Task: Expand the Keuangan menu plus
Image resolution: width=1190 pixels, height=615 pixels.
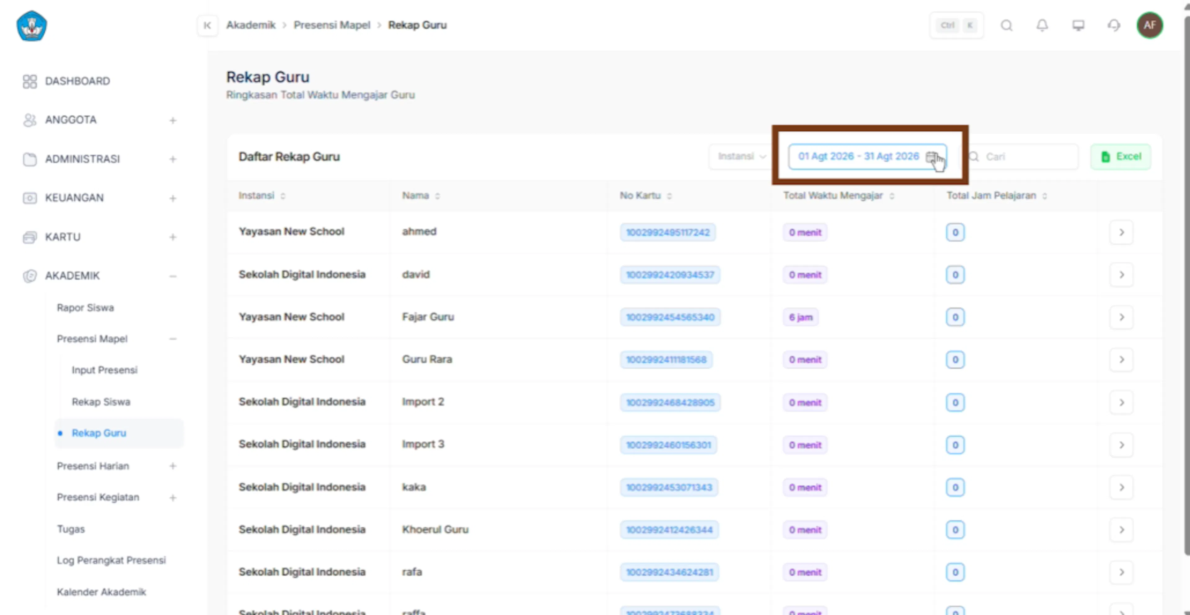Action: (x=173, y=199)
